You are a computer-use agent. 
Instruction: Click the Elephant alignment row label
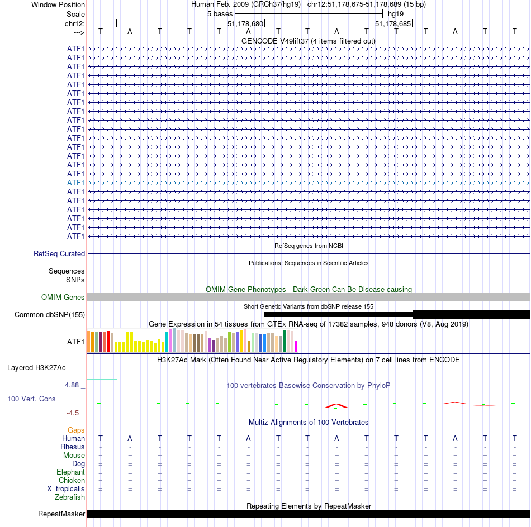tap(70, 472)
